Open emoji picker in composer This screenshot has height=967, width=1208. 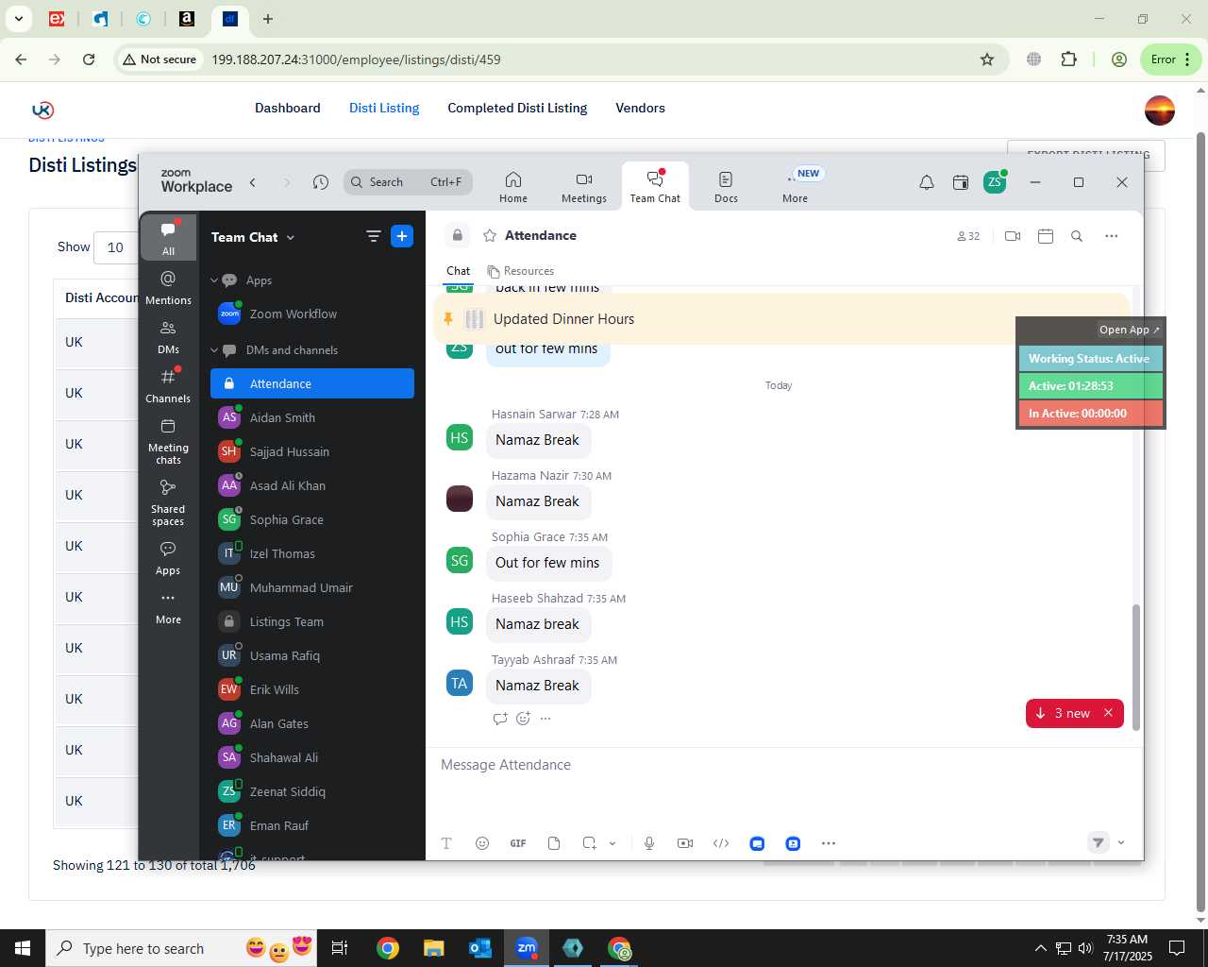point(482,843)
